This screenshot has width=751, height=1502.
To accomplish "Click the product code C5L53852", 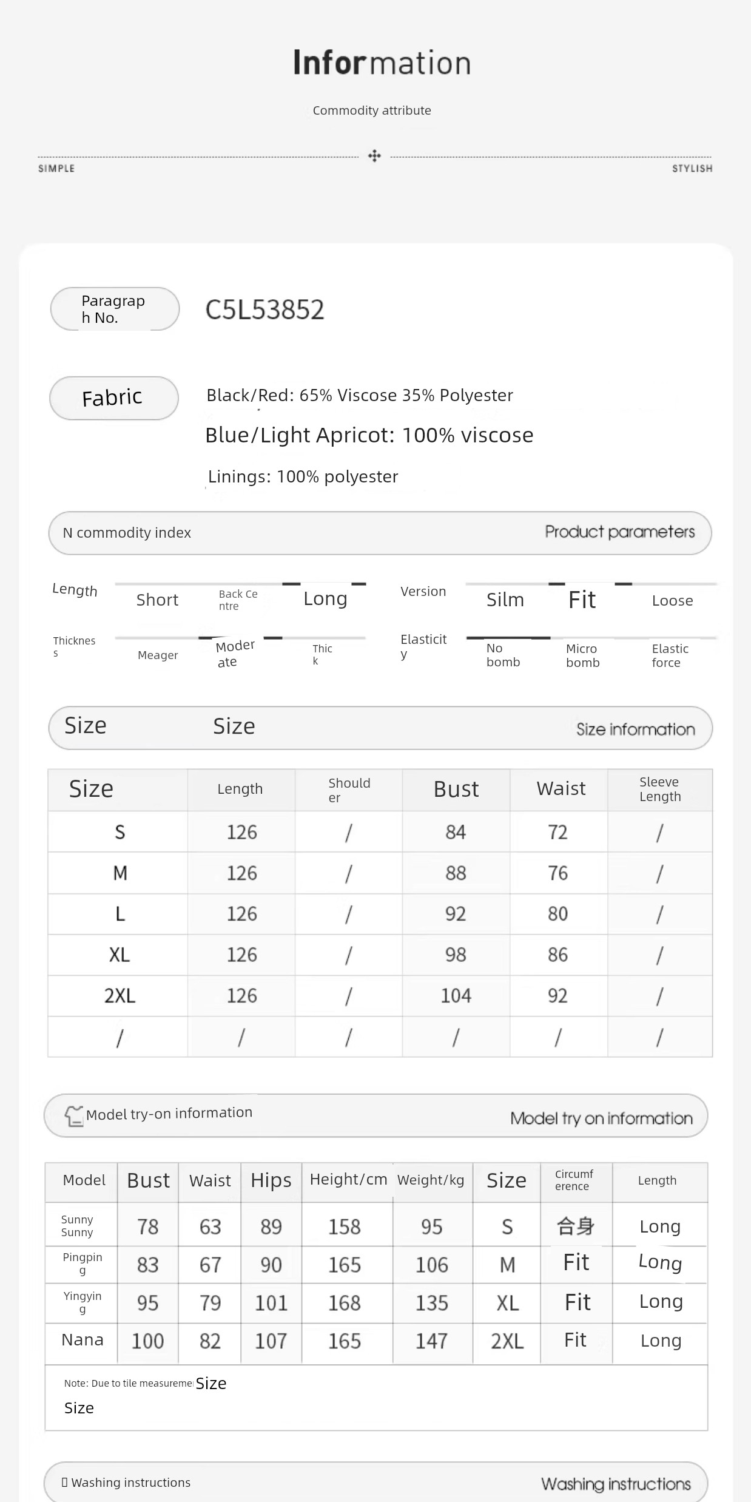I will 264,310.
